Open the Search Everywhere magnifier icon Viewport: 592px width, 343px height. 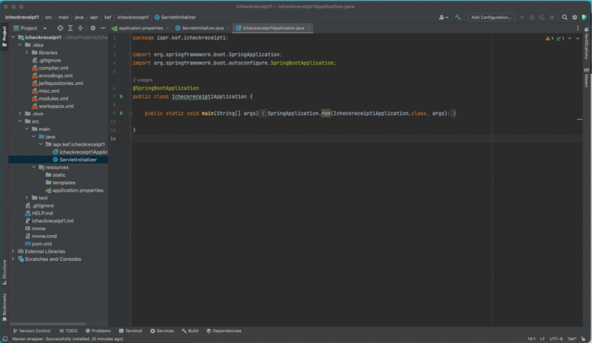click(x=564, y=17)
